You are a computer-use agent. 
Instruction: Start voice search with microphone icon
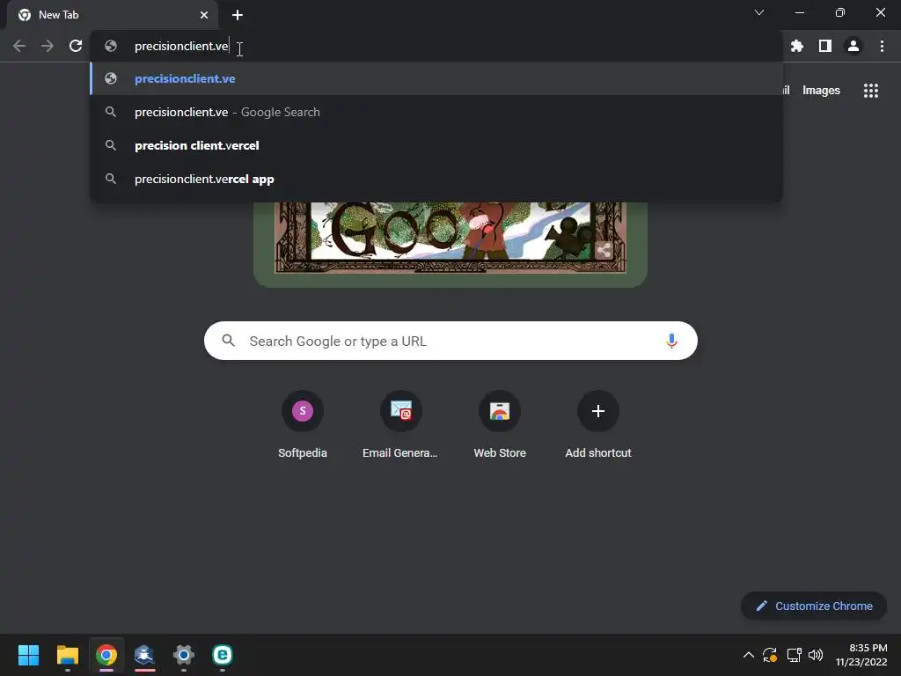(x=671, y=341)
